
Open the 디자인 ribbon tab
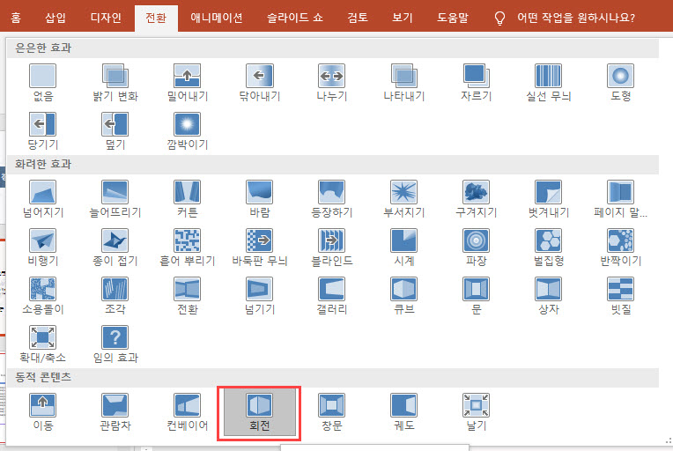click(x=106, y=18)
